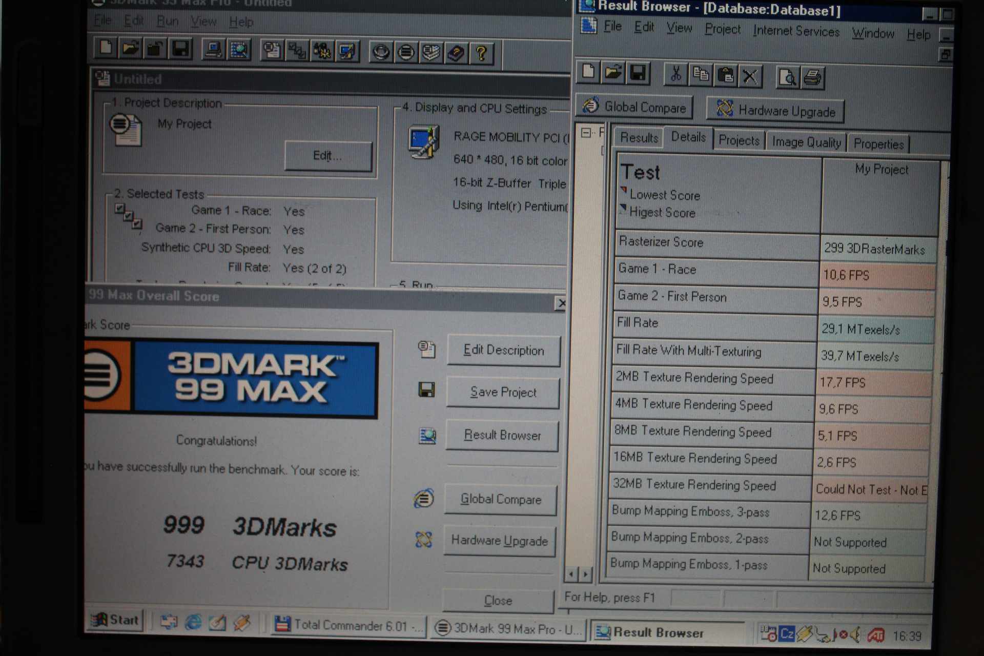984x656 pixels.
Task: Select the Details tab
Action: click(x=688, y=137)
